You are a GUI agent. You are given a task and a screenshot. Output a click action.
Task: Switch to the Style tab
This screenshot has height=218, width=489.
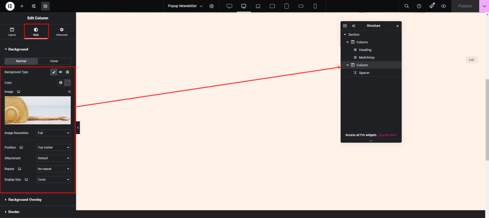36,32
